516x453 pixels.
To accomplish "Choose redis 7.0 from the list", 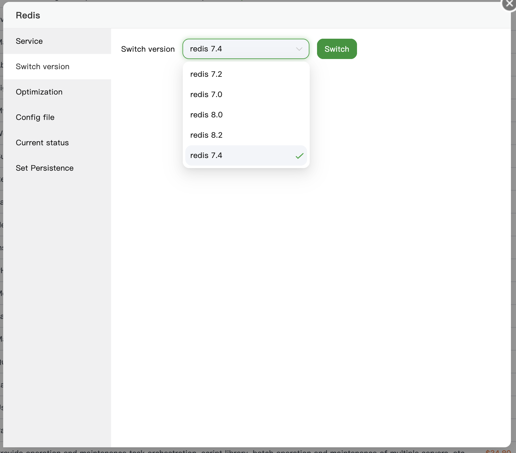I will click(246, 95).
